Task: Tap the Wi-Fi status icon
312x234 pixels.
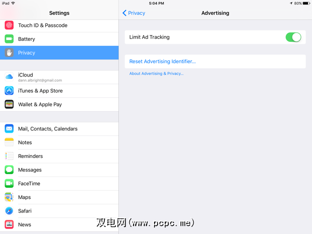Action: coord(13,3)
